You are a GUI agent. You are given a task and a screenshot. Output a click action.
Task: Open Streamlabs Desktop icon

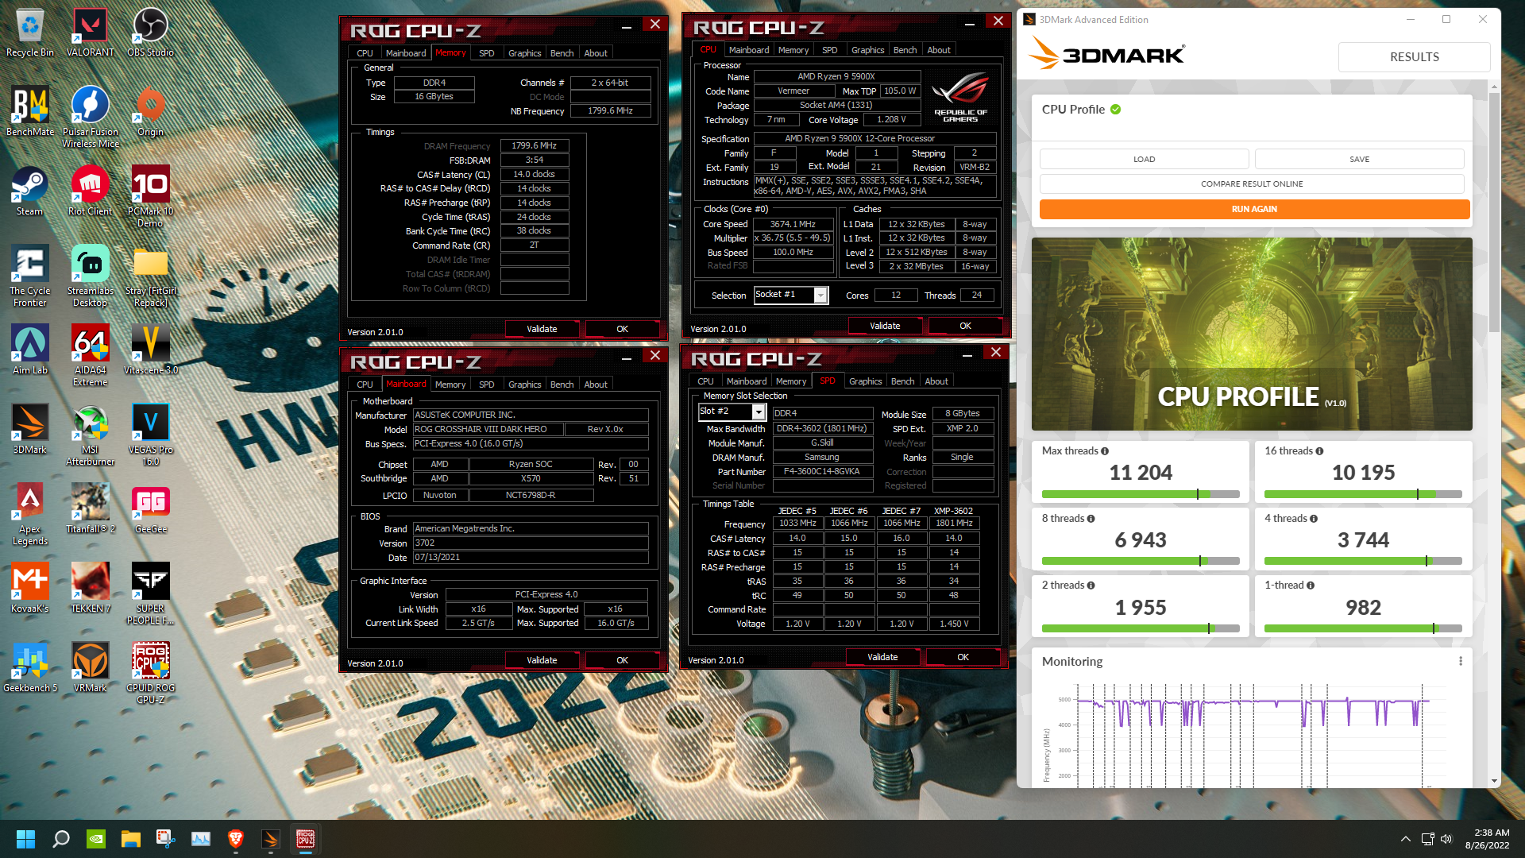(90, 276)
